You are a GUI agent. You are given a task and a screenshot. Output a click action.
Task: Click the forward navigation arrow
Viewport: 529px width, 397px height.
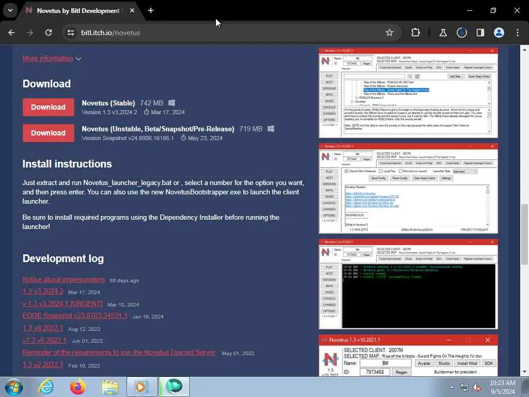pyautogui.click(x=30, y=33)
